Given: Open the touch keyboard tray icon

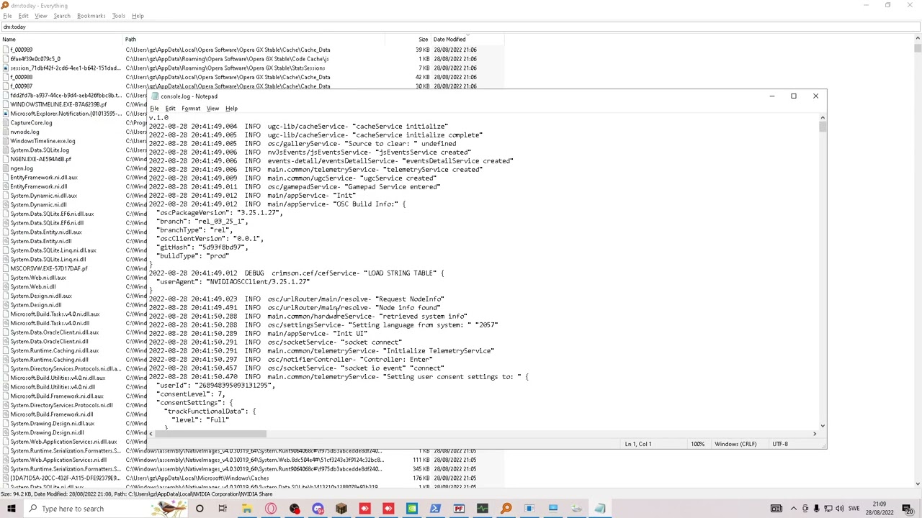Looking at the screenshot, I should (776, 509).
